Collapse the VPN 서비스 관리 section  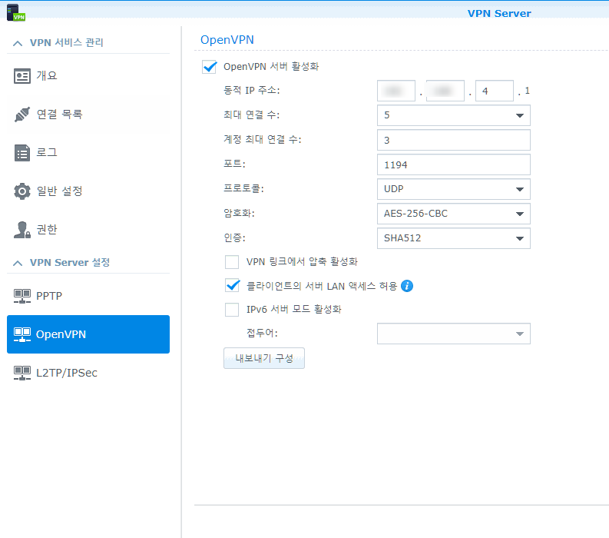pos(18,43)
